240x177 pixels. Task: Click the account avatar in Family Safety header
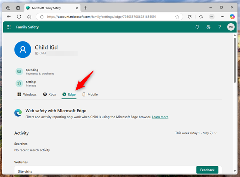(231, 27)
